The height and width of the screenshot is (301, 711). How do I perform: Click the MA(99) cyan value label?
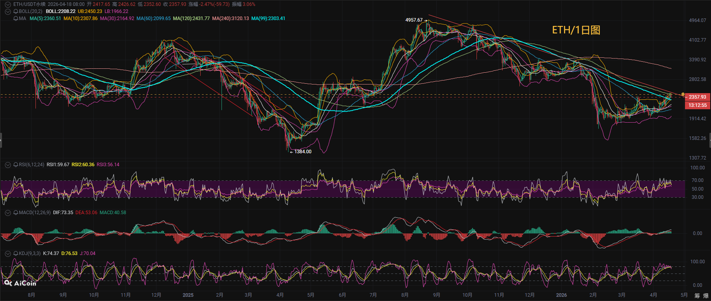coord(268,18)
